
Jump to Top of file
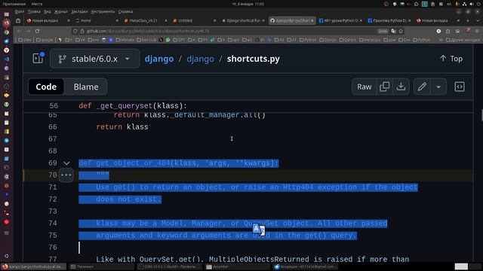tap(451, 59)
